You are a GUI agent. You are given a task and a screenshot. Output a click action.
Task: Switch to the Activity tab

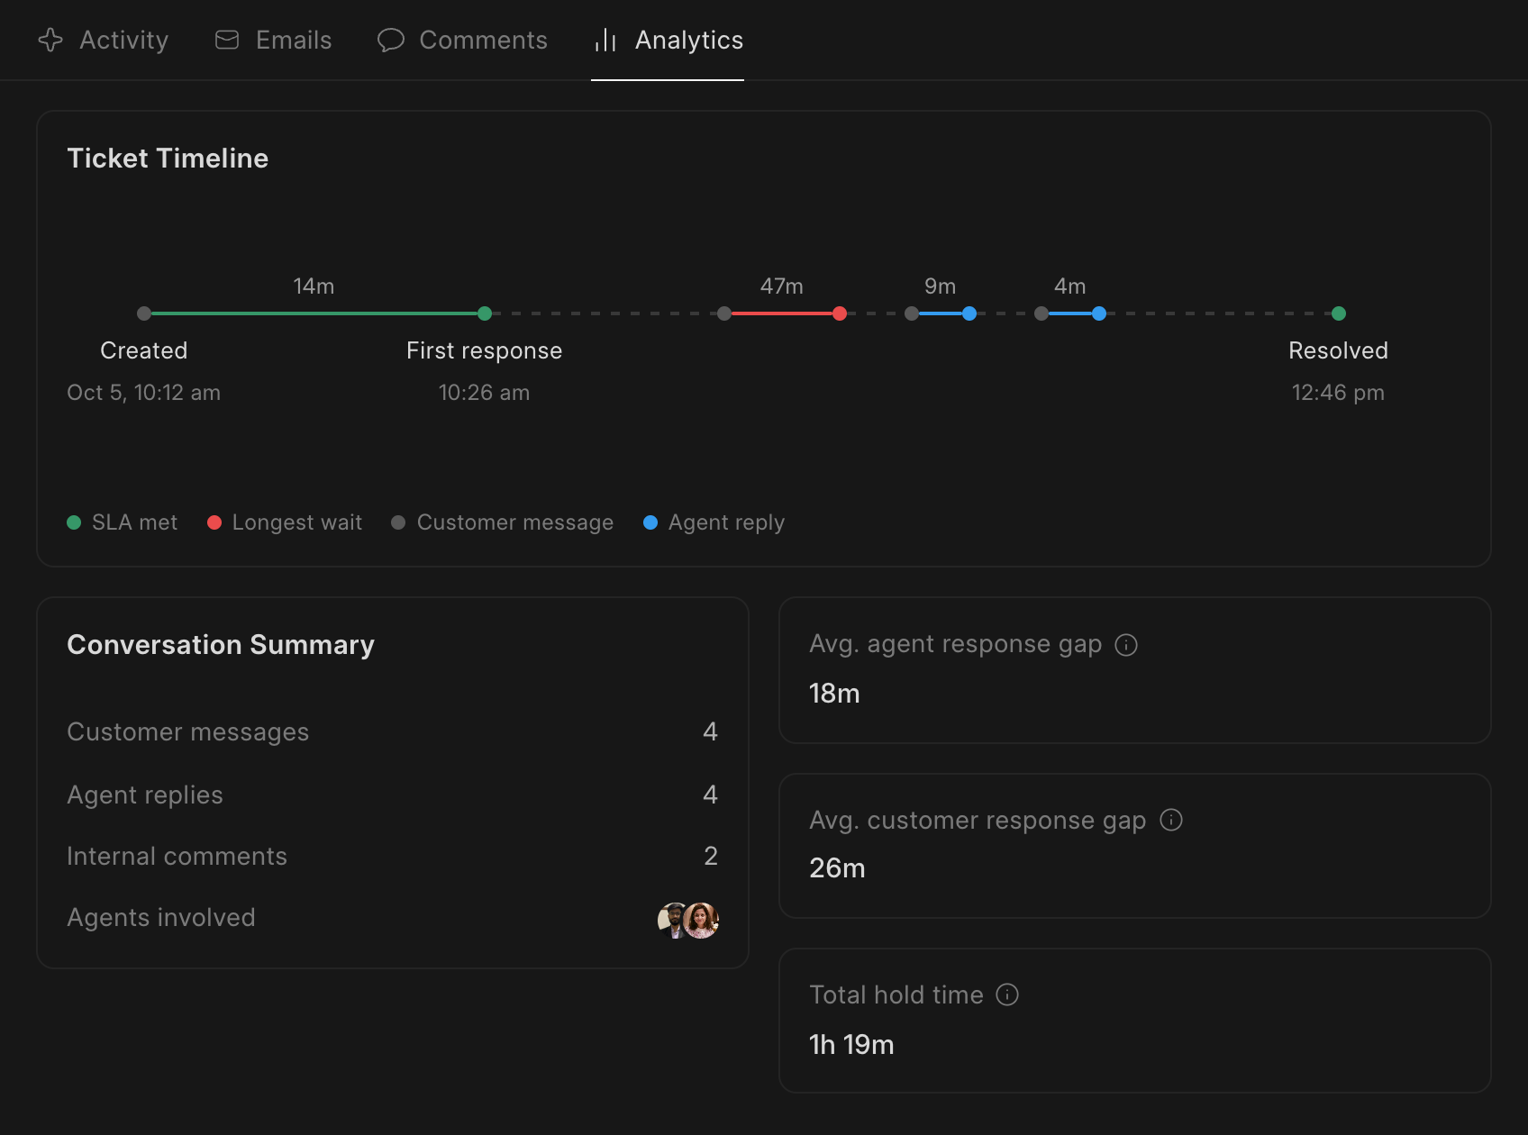coord(103,40)
